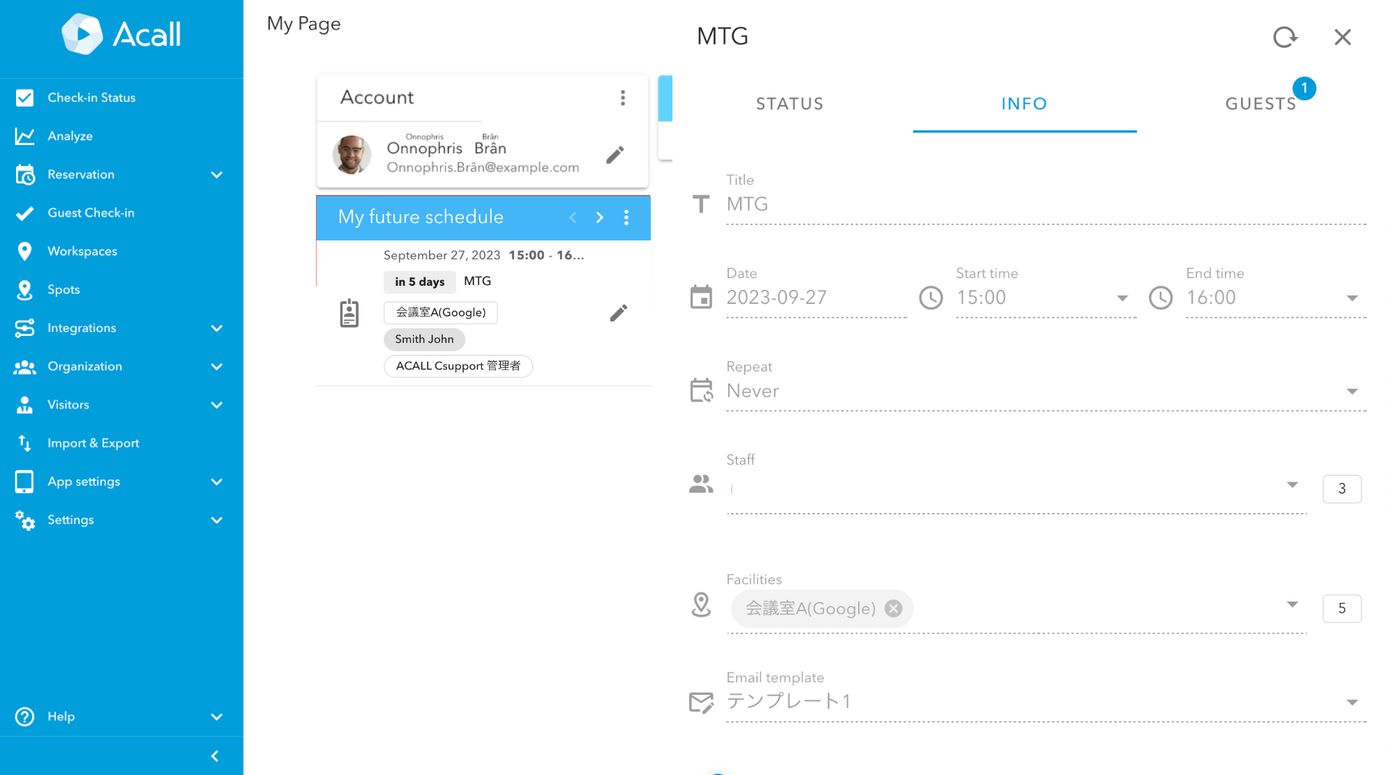Click the Analyze chart icon
1386x775 pixels.
click(x=24, y=136)
